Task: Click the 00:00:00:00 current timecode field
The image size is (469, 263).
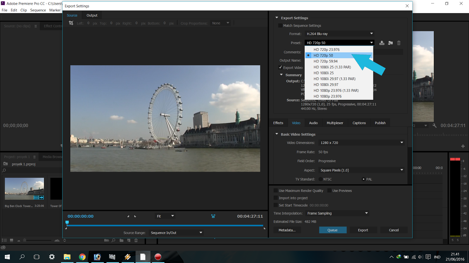Action: click(x=81, y=216)
